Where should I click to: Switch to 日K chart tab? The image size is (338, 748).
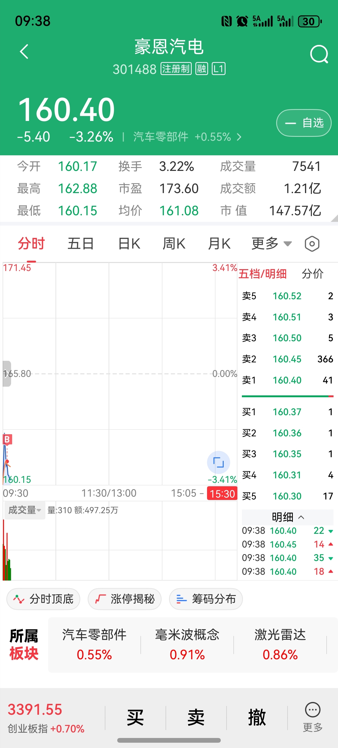tap(129, 243)
